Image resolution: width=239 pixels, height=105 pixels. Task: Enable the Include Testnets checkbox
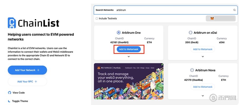(97, 19)
